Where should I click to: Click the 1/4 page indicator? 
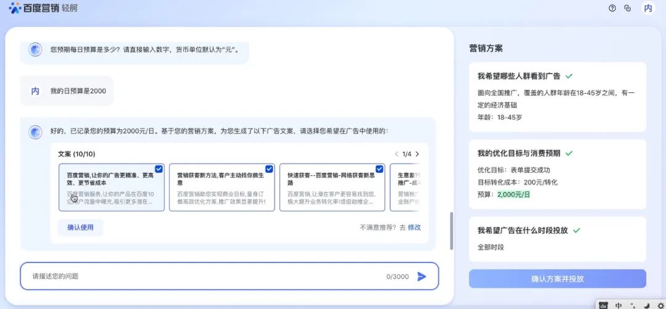[x=407, y=154]
